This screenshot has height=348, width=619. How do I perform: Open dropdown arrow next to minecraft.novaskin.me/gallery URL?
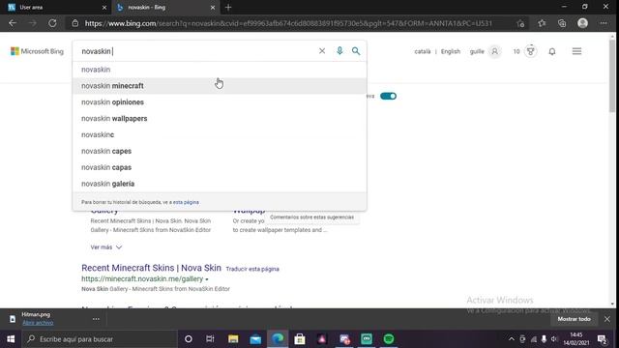coord(207,279)
